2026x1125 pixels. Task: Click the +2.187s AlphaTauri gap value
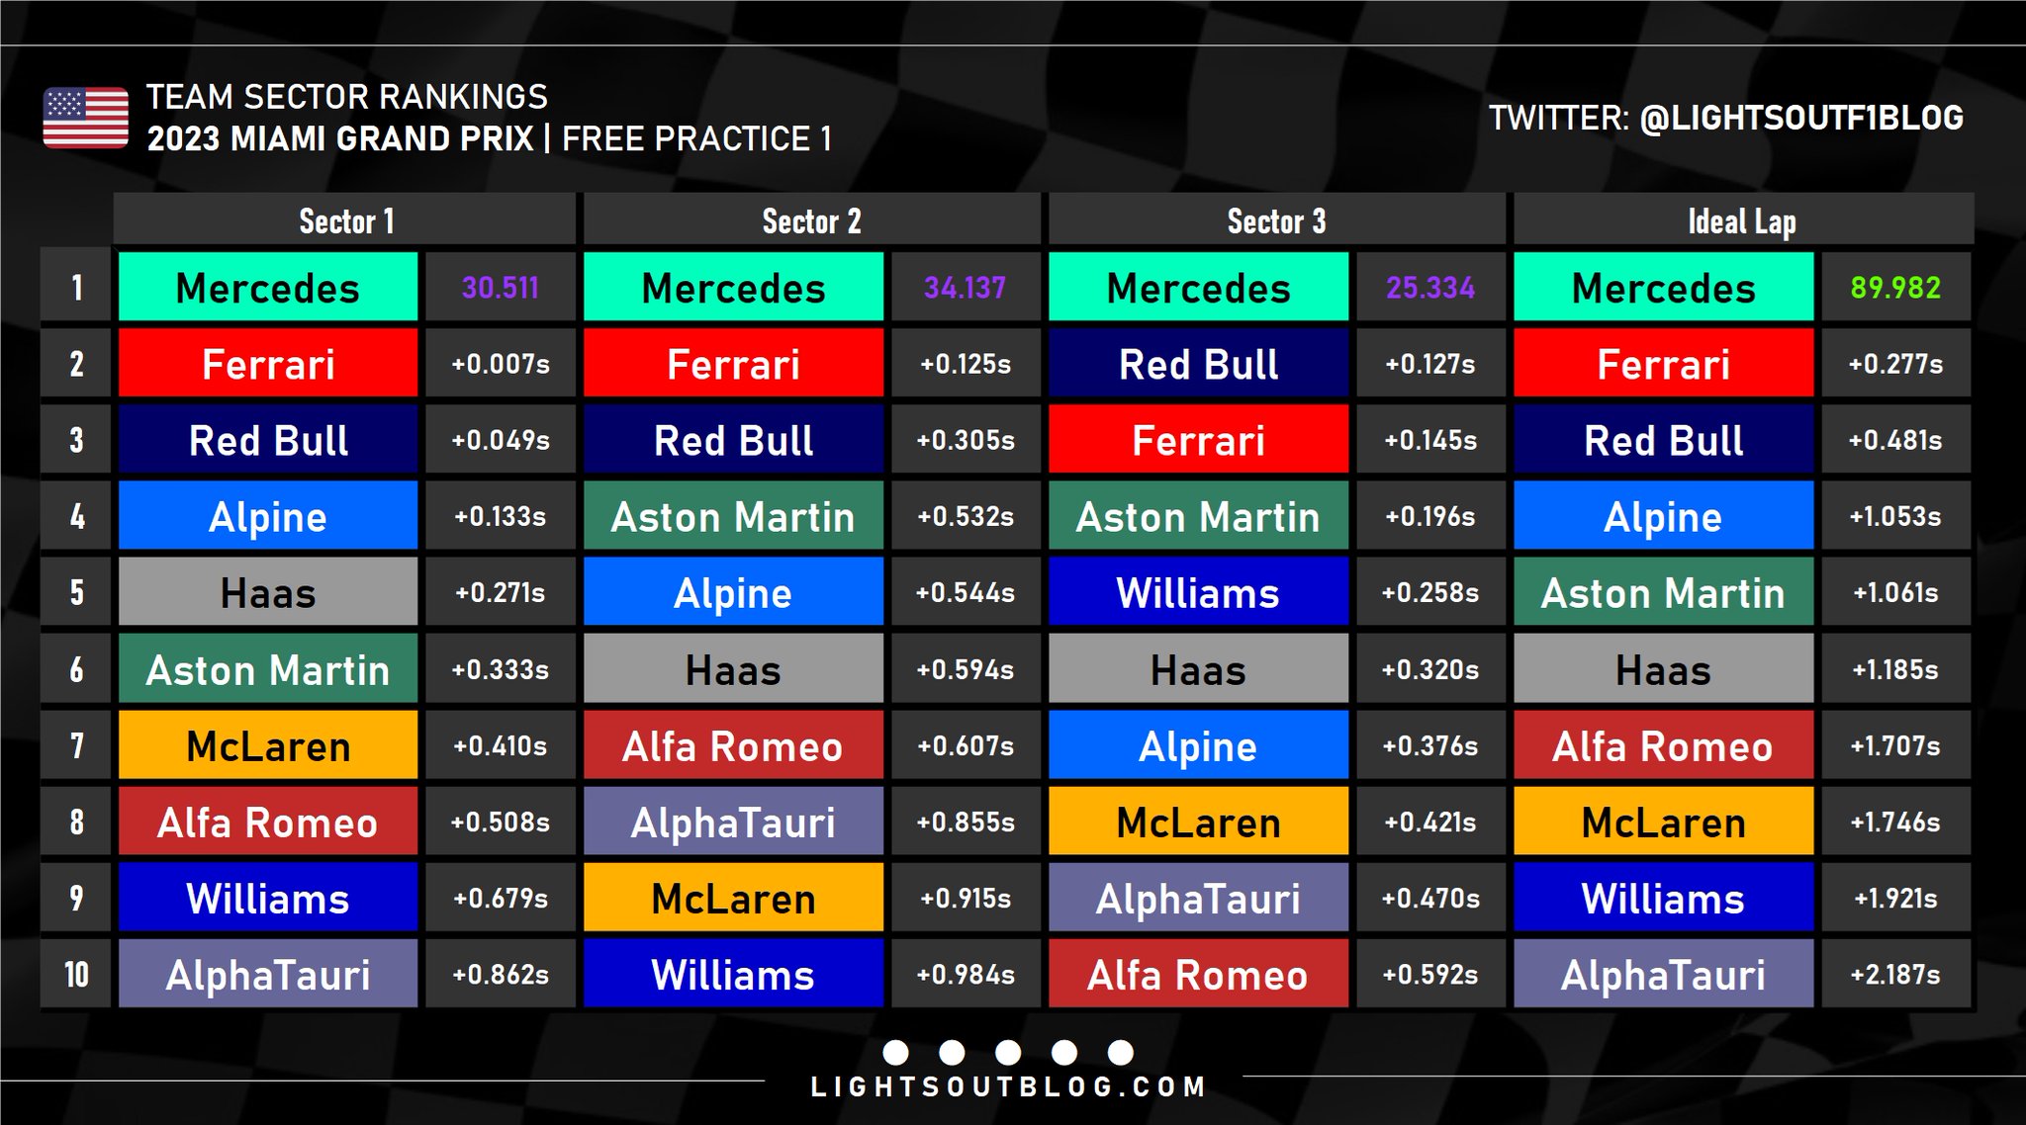coord(1895,975)
